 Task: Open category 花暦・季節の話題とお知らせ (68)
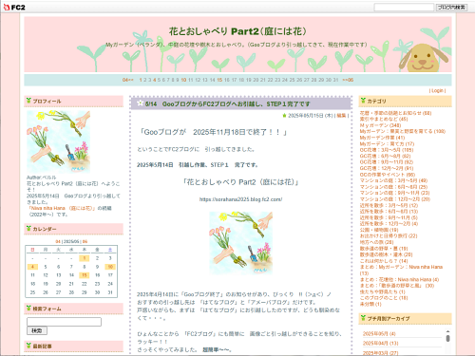click(395, 113)
